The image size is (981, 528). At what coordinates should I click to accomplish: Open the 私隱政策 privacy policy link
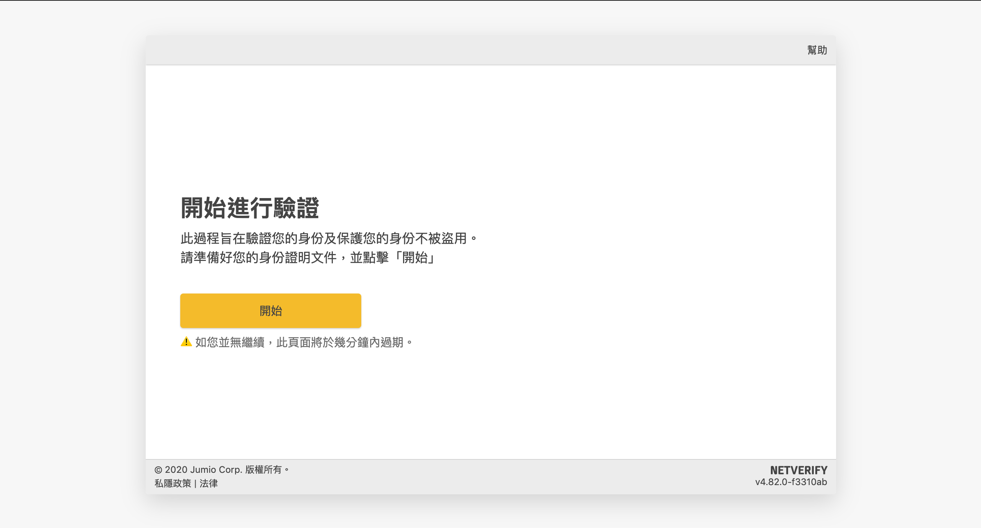(173, 484)
